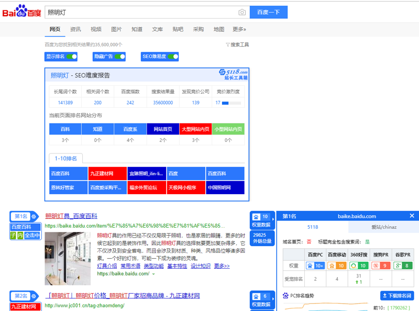Close the baike.baidu.com rank panel

click(412, 216)
